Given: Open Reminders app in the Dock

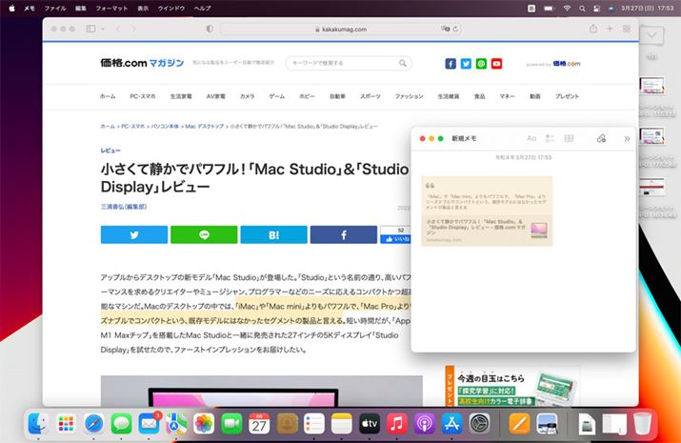Looking at the screenshot, I should coord(314,423).
